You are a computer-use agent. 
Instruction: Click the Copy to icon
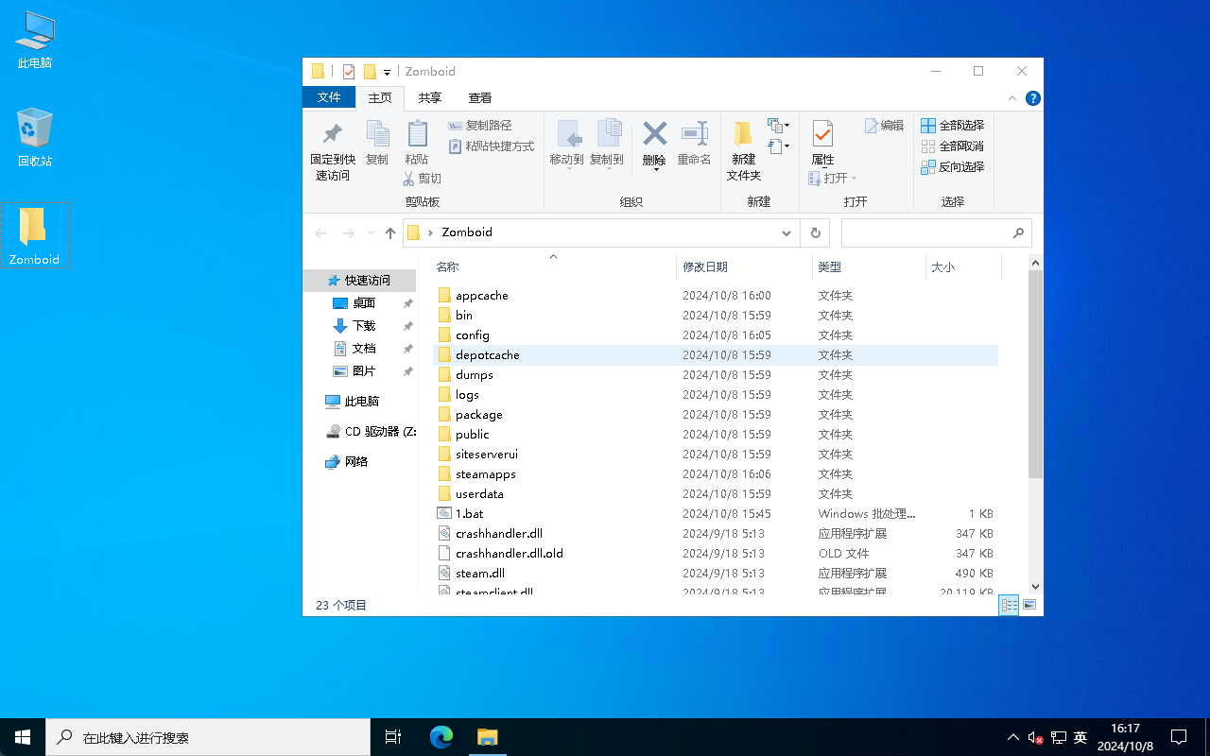(x=608, y=134)
